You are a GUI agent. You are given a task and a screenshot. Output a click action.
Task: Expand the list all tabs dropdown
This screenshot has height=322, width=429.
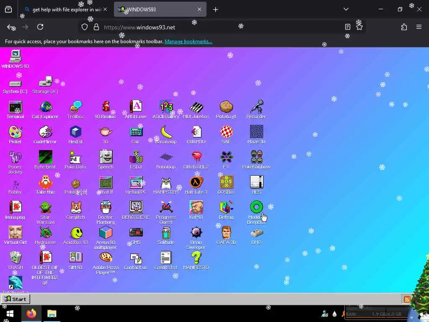pyautogui.click(x=346, y=9)
